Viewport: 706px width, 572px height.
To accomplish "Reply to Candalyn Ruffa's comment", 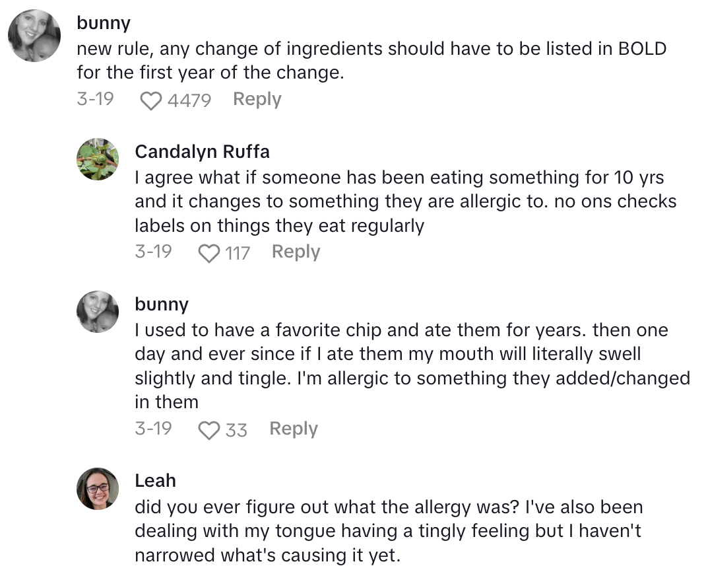I will tap(296, 252).
